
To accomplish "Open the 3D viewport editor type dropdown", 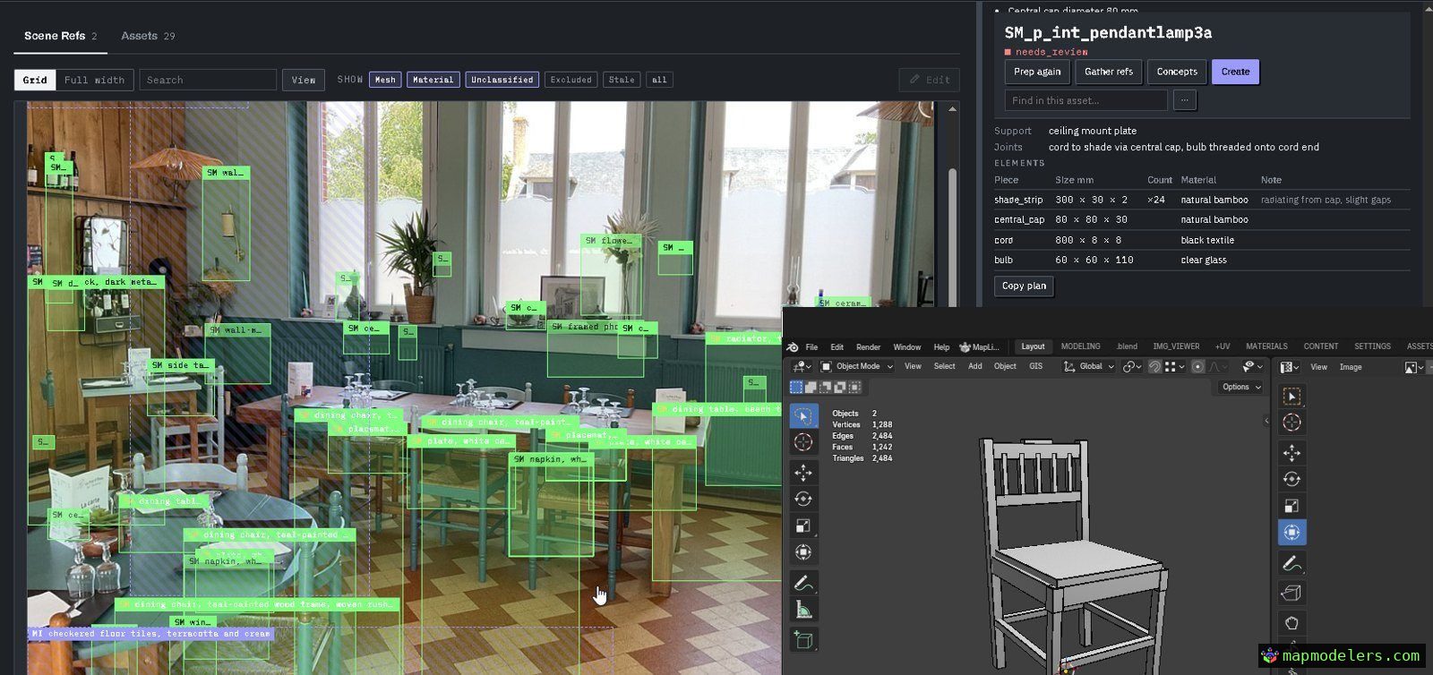I will 802,366.
